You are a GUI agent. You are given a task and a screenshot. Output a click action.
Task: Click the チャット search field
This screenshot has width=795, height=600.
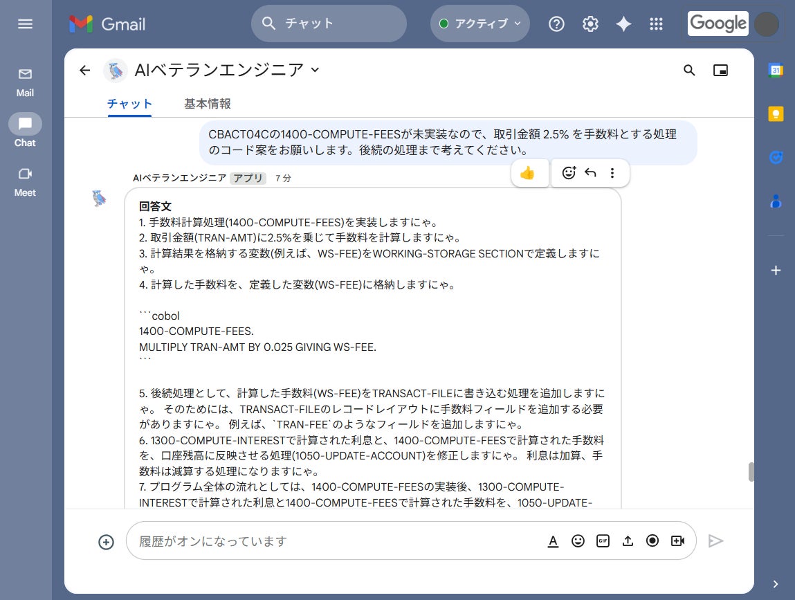click(329, 24)
